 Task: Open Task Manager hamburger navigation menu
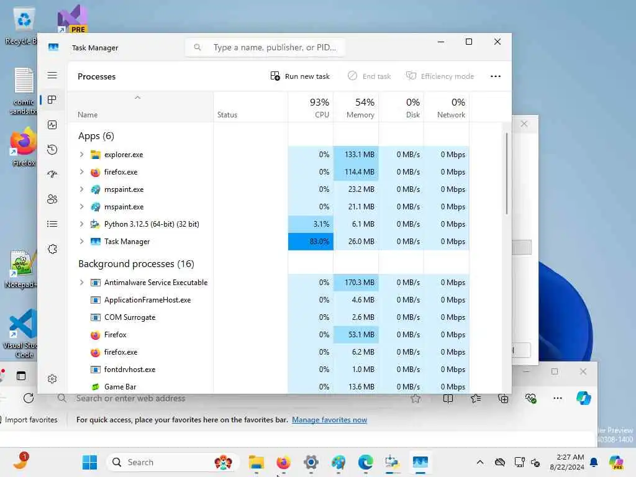(52, 75)
